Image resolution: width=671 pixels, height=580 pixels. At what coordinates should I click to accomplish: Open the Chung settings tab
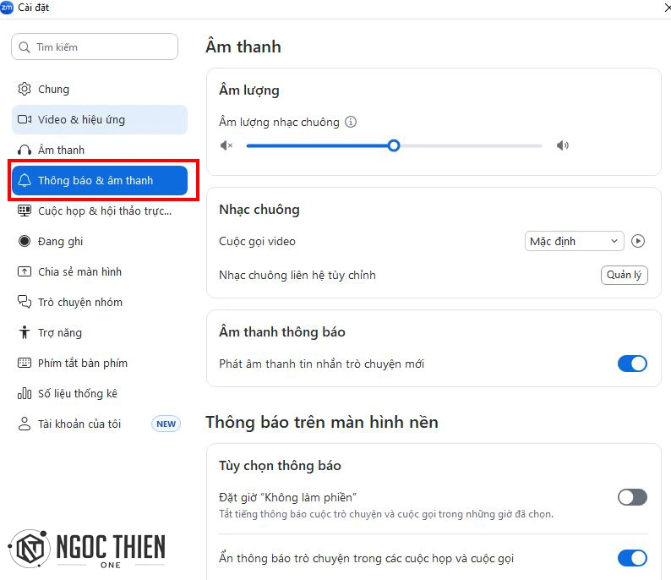click(99, 89)
